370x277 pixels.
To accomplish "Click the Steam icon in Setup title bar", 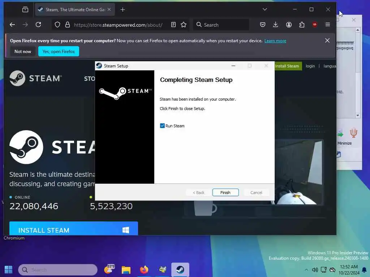I will (99, 66).
